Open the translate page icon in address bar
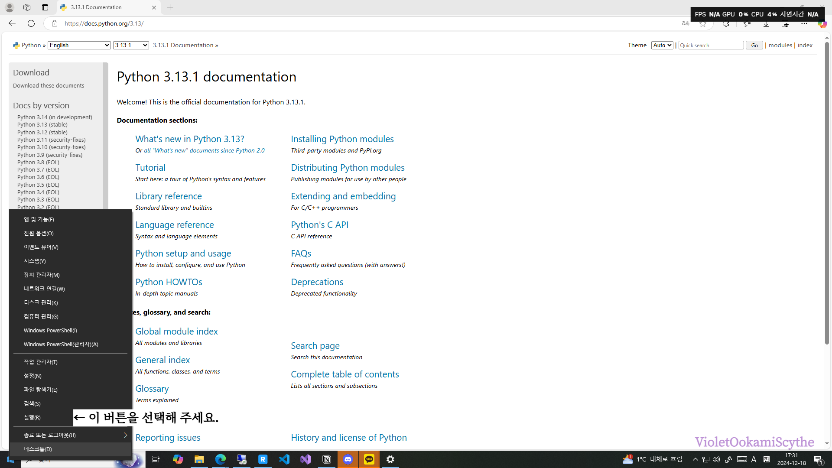This screenshot has height=468, width=832. click(x=685, y=23)
